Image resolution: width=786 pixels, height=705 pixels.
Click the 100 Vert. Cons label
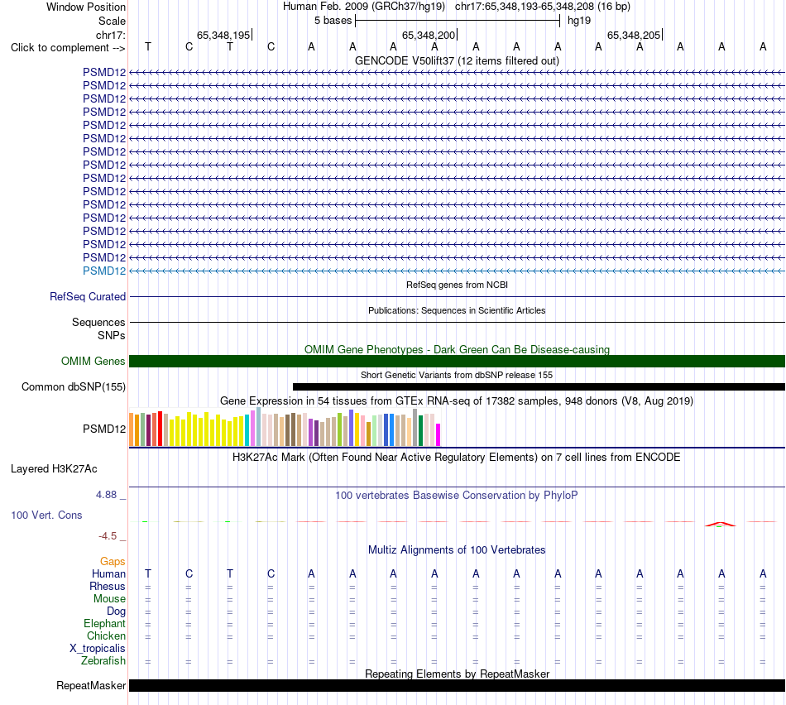pos(46,515)
